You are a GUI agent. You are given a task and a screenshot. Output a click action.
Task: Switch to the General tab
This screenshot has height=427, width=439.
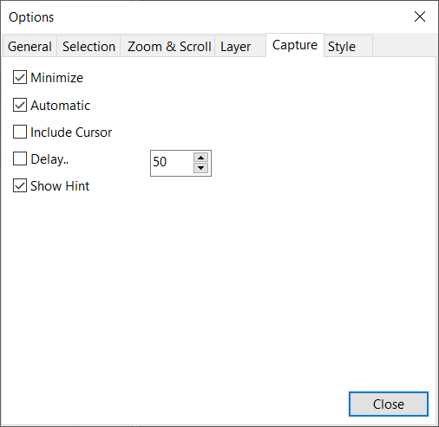[29, 46]
